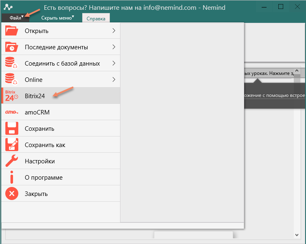Viewport: 306px width, 244px height.
Task: Open the Скрыть меню dropdown
Action: (57, 18)
